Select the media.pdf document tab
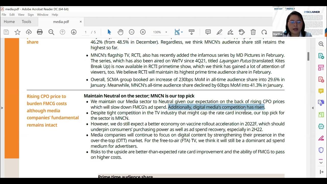This screenshot has height=184, width=327. tap(61, 22)
